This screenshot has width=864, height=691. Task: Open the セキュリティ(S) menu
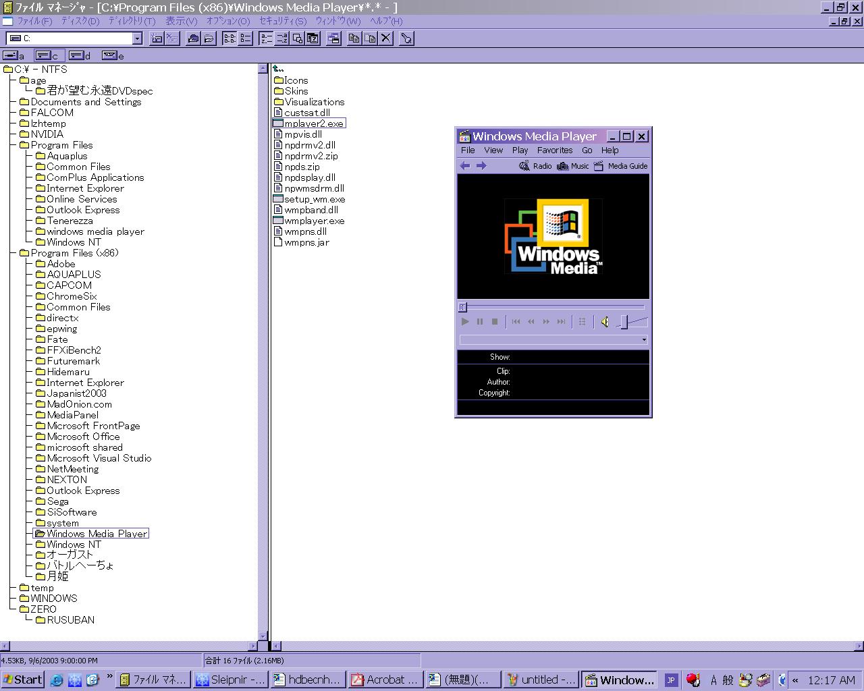pos(283,21)
